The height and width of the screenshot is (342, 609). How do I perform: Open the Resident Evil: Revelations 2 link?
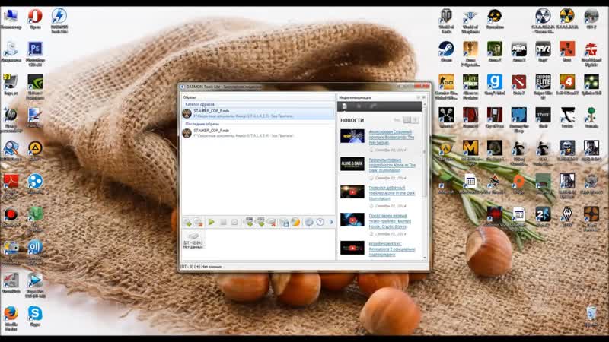pyautogui.click(x=392, y=249)
